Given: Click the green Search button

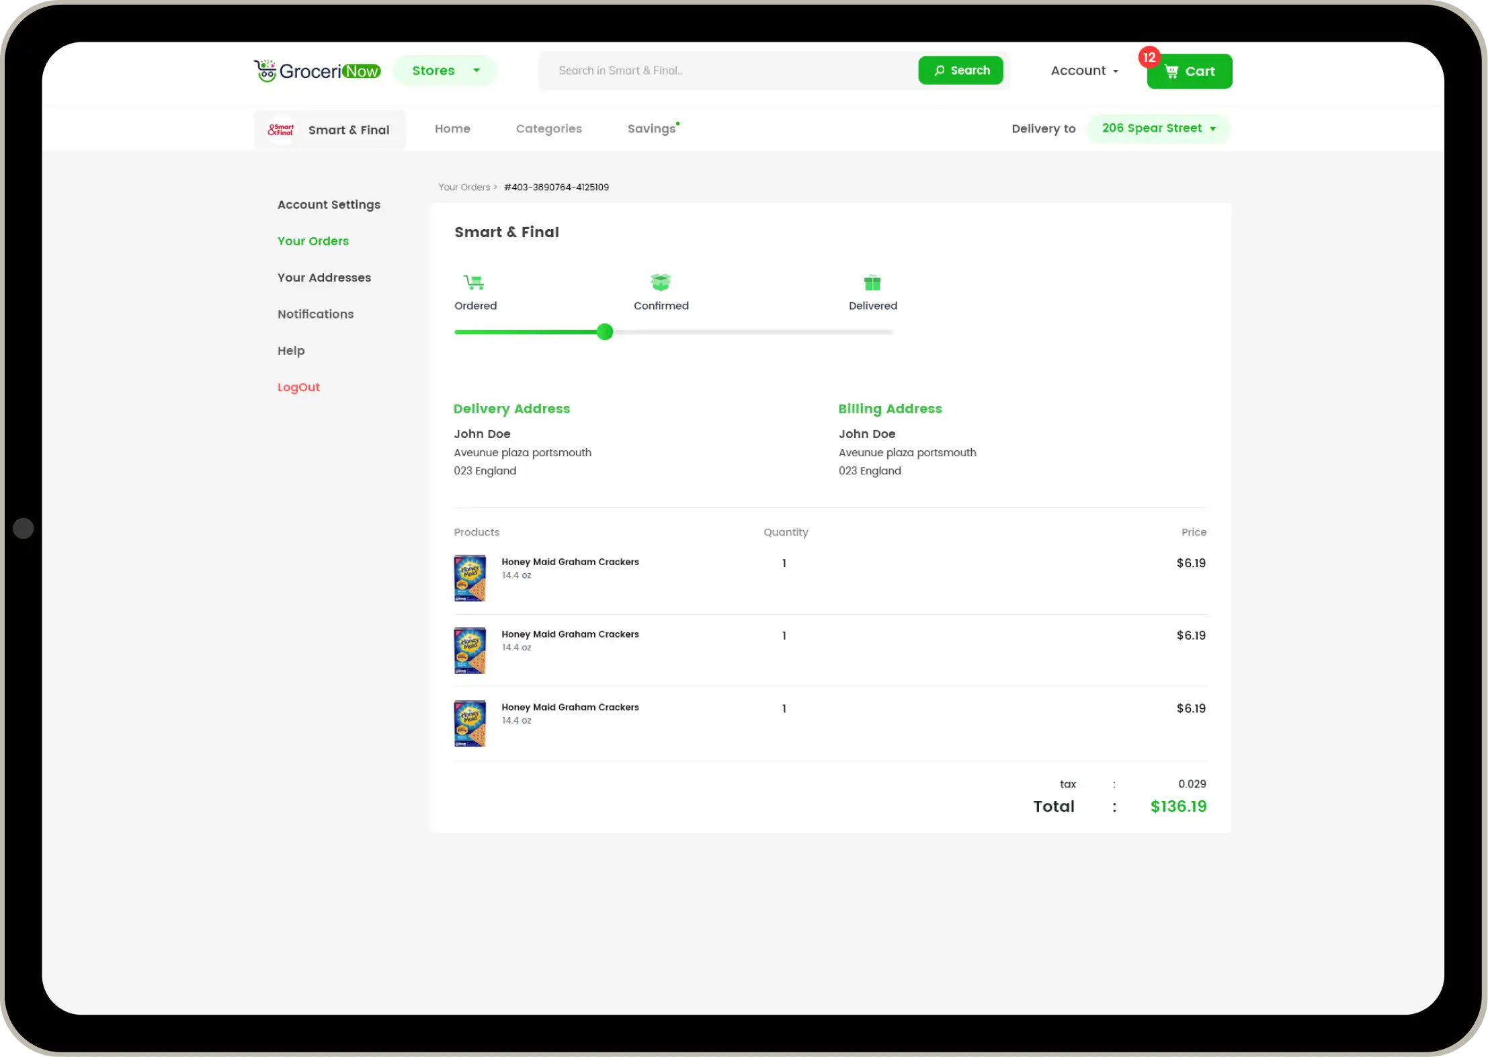Looking at the screenshot, I should [960, 71].
